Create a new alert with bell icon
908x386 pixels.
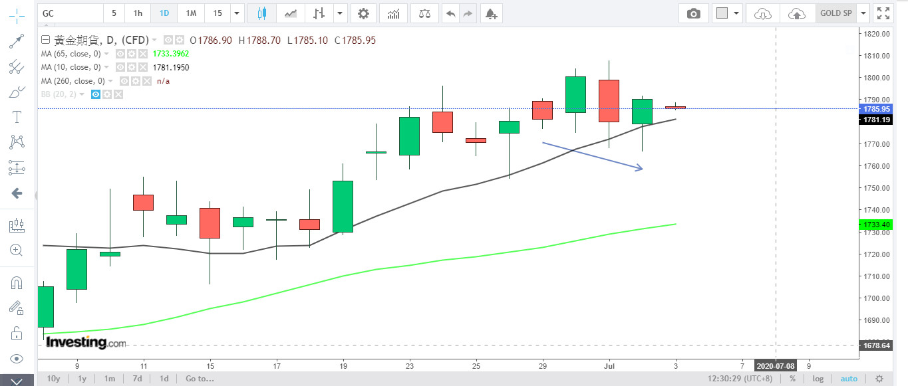[x=490, y=13]
